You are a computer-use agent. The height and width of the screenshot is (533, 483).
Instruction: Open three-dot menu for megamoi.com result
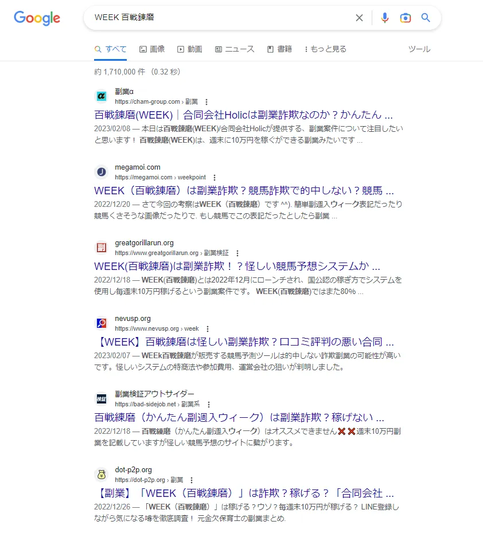(x=215, y=178)
